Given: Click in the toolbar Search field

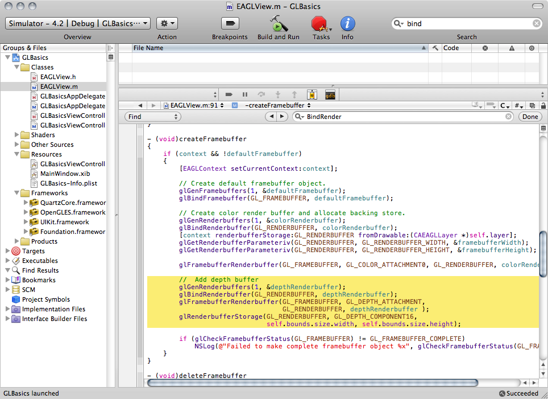Looking at the screenshot, I should point(467,23).
